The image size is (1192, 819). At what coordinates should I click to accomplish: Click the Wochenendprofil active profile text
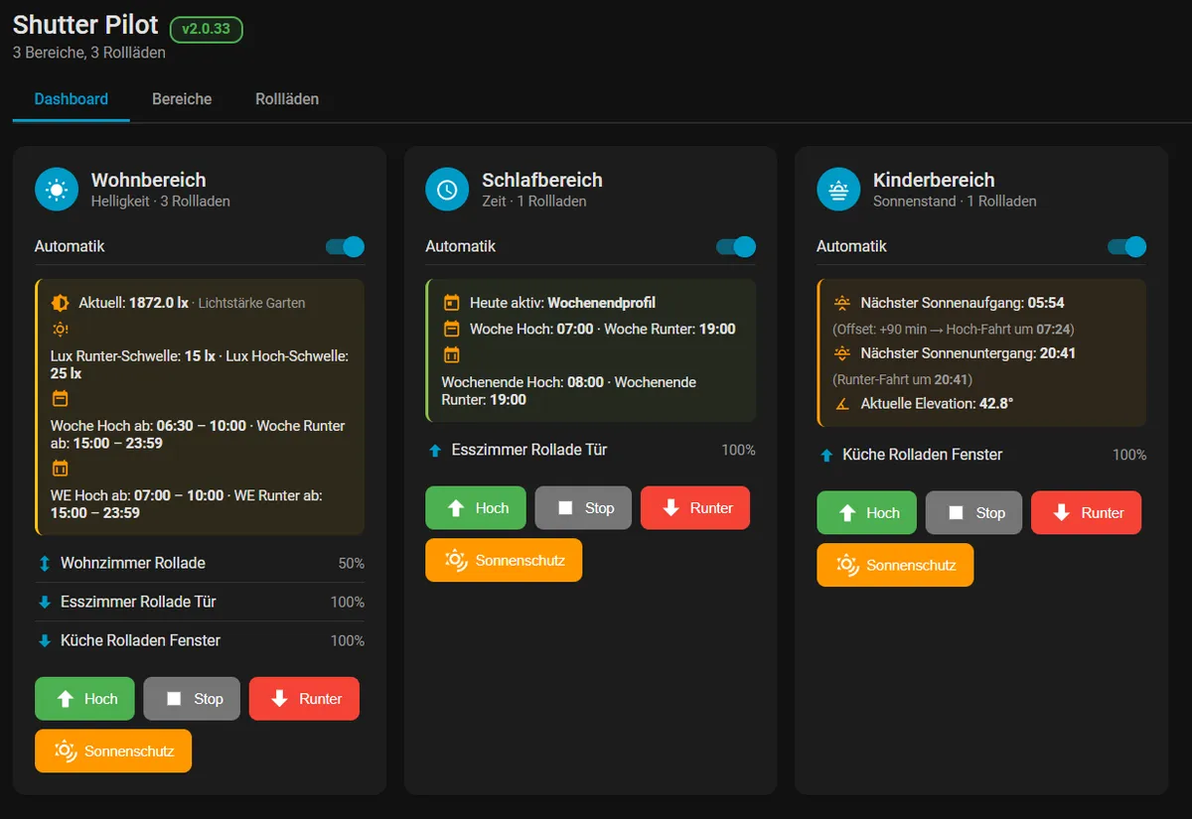click(602, 303)
